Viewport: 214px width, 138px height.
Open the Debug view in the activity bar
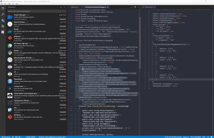click(x=3, y=26)
